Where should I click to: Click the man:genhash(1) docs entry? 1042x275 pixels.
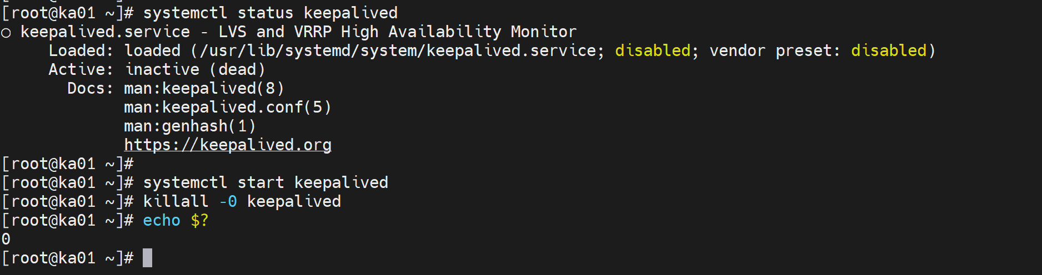pos(189,126)
